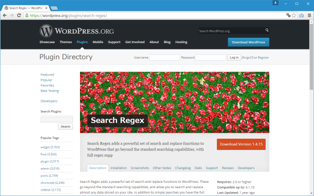Click the vertical page scrollbar thumb
The width and height of the screenshot is (314, 196).
pos(311,57)
